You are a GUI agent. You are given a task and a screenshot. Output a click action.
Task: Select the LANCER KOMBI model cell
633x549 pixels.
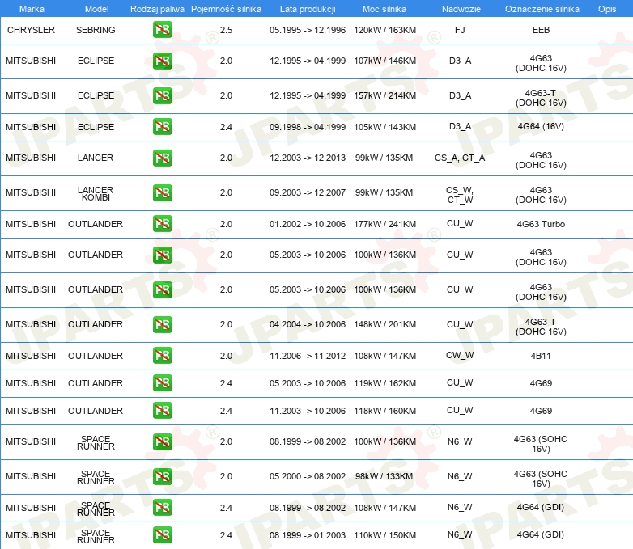point(96,193)
